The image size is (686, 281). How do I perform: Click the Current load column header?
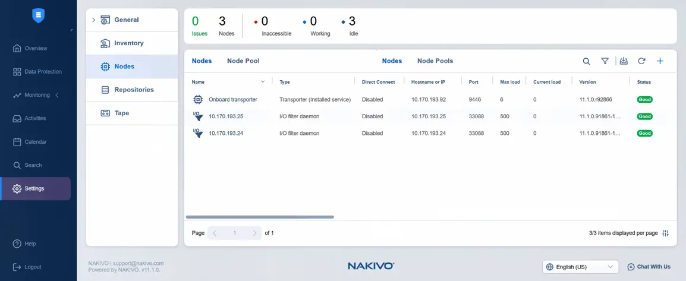(x=547, y=82)
